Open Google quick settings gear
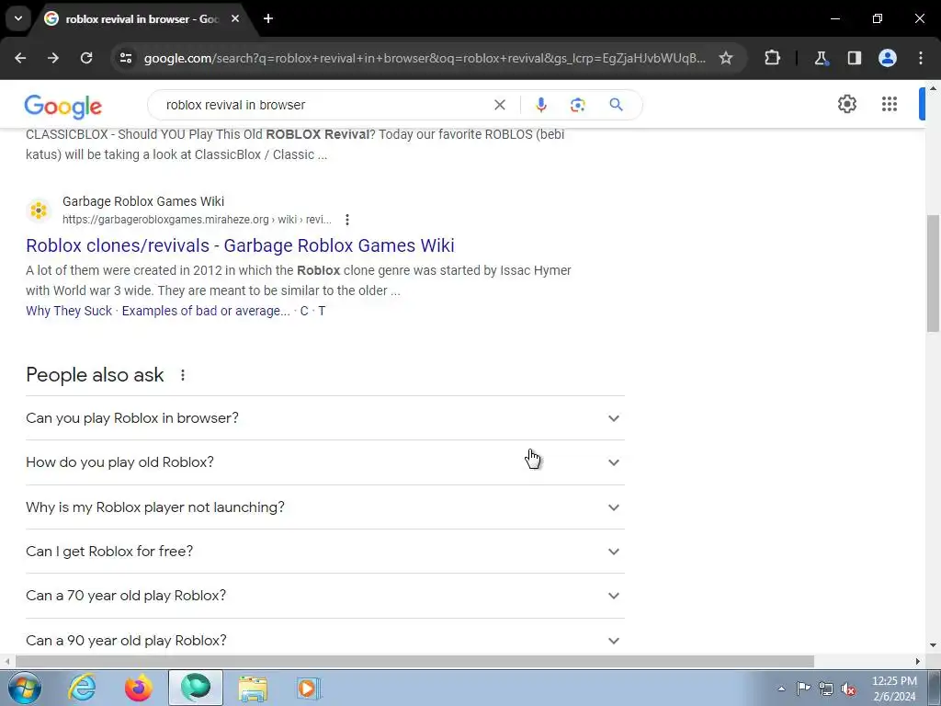This screenshot has width=941, height=706. pos(846,105)
